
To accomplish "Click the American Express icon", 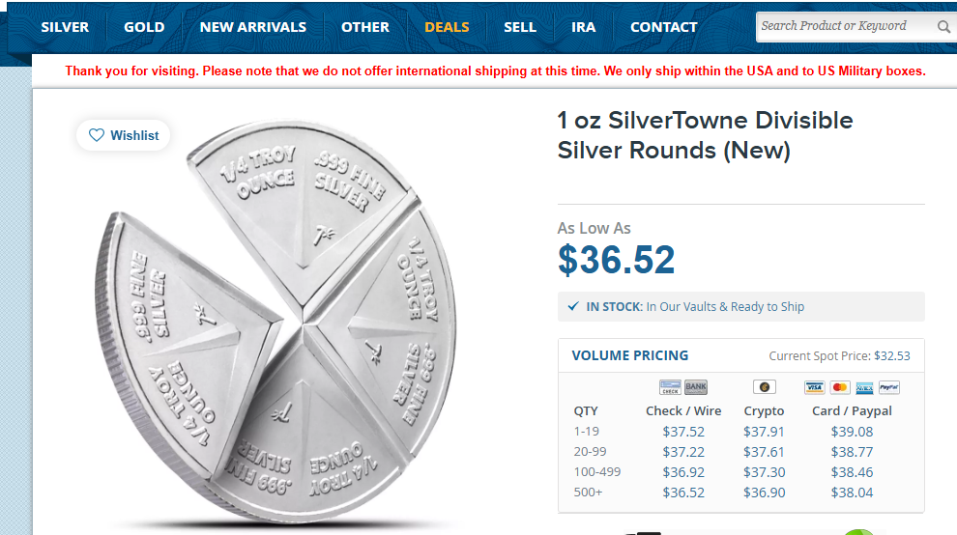I will (865, 387).
